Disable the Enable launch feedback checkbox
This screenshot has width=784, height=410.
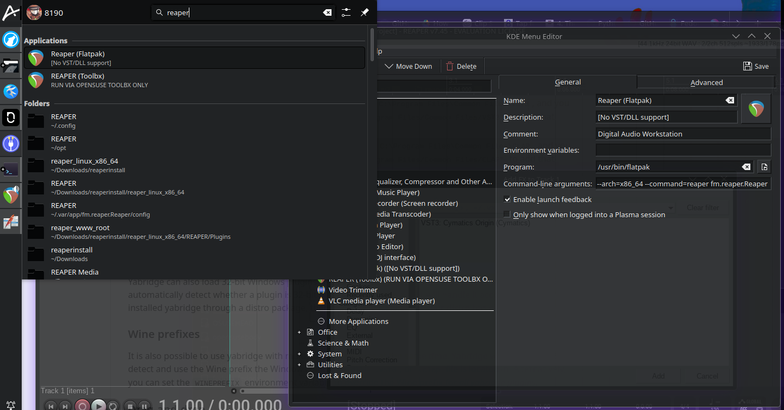507,199
